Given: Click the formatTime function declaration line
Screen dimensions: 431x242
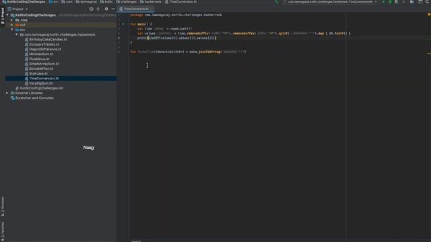Looking at the screenshot, I should [x=188, y=52].
